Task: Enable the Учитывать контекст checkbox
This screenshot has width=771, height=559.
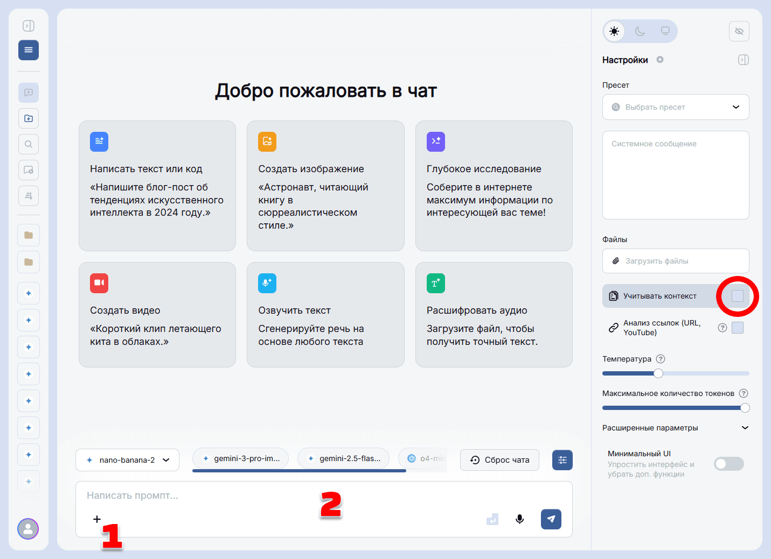Action: [x=737, y=296]
